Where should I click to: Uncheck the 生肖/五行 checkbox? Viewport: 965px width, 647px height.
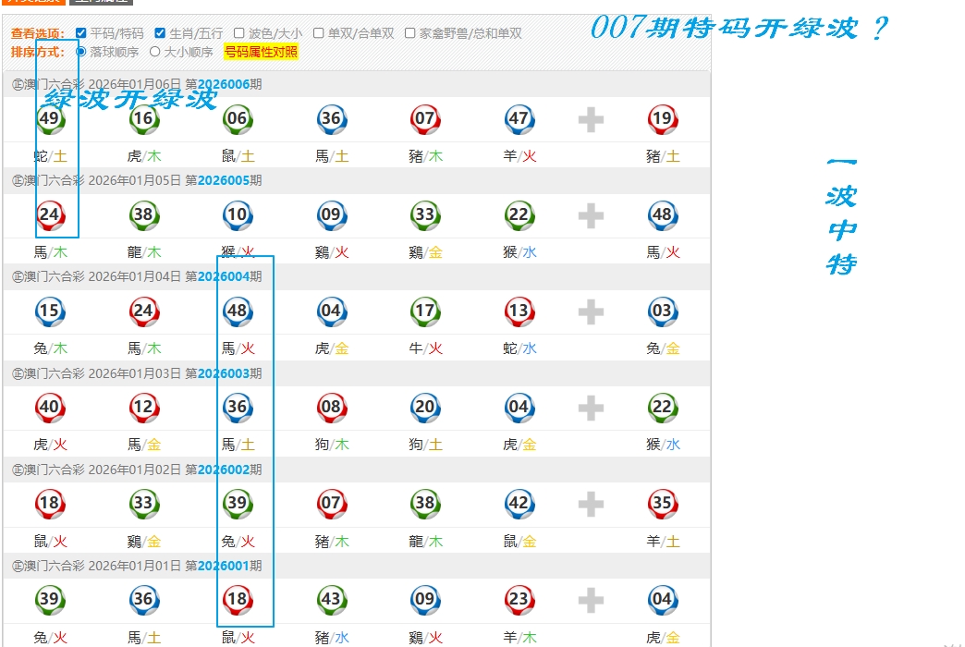(x=160, y=33)
